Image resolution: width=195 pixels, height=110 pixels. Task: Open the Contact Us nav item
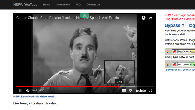click(x=93, y=5)
